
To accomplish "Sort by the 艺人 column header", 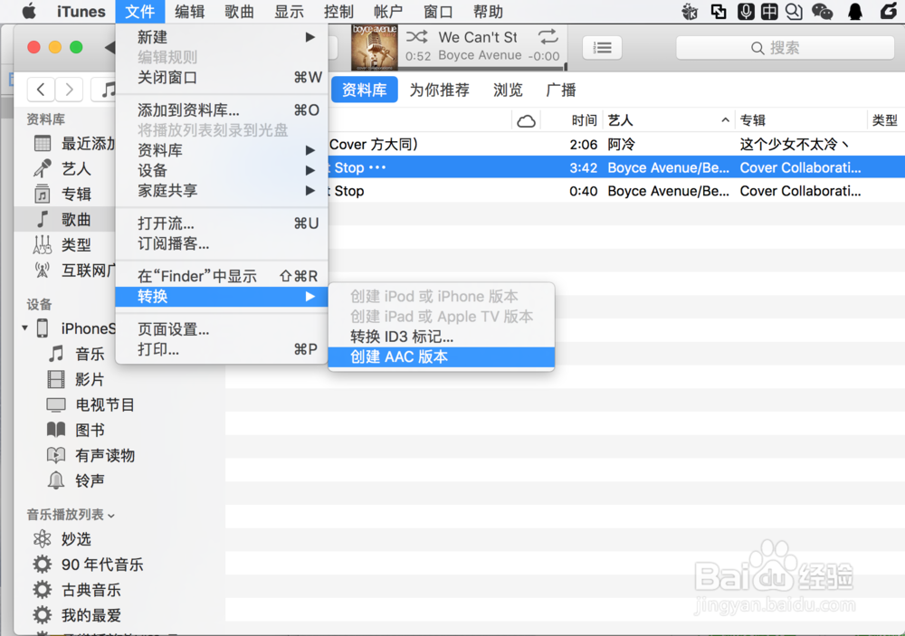I will pyautogui.click(x=669, y=120).
